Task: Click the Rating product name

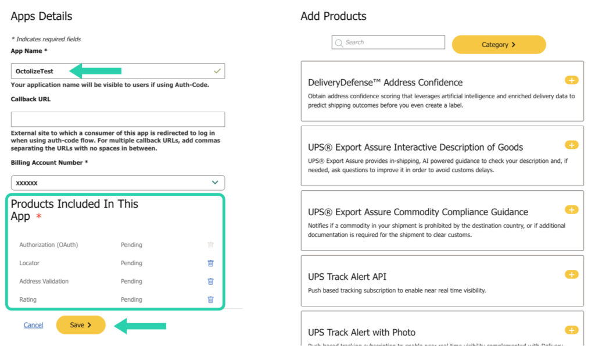Action: click(x=28, y=299)
